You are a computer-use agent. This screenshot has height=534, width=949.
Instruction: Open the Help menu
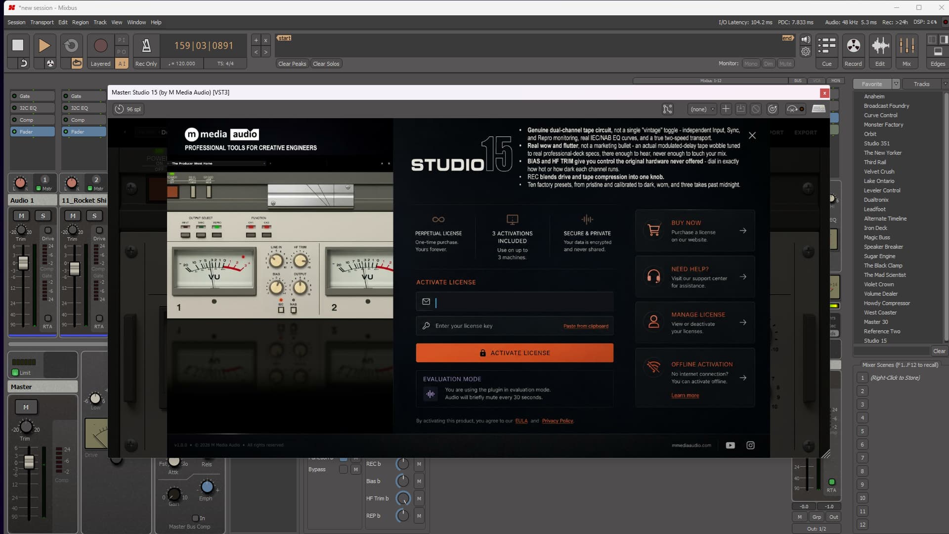[156, 22]
